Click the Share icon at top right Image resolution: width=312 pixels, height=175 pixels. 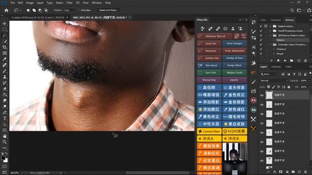click(x=309, y=10)
